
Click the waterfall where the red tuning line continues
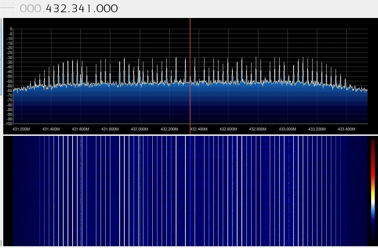(x=190, y=190)
